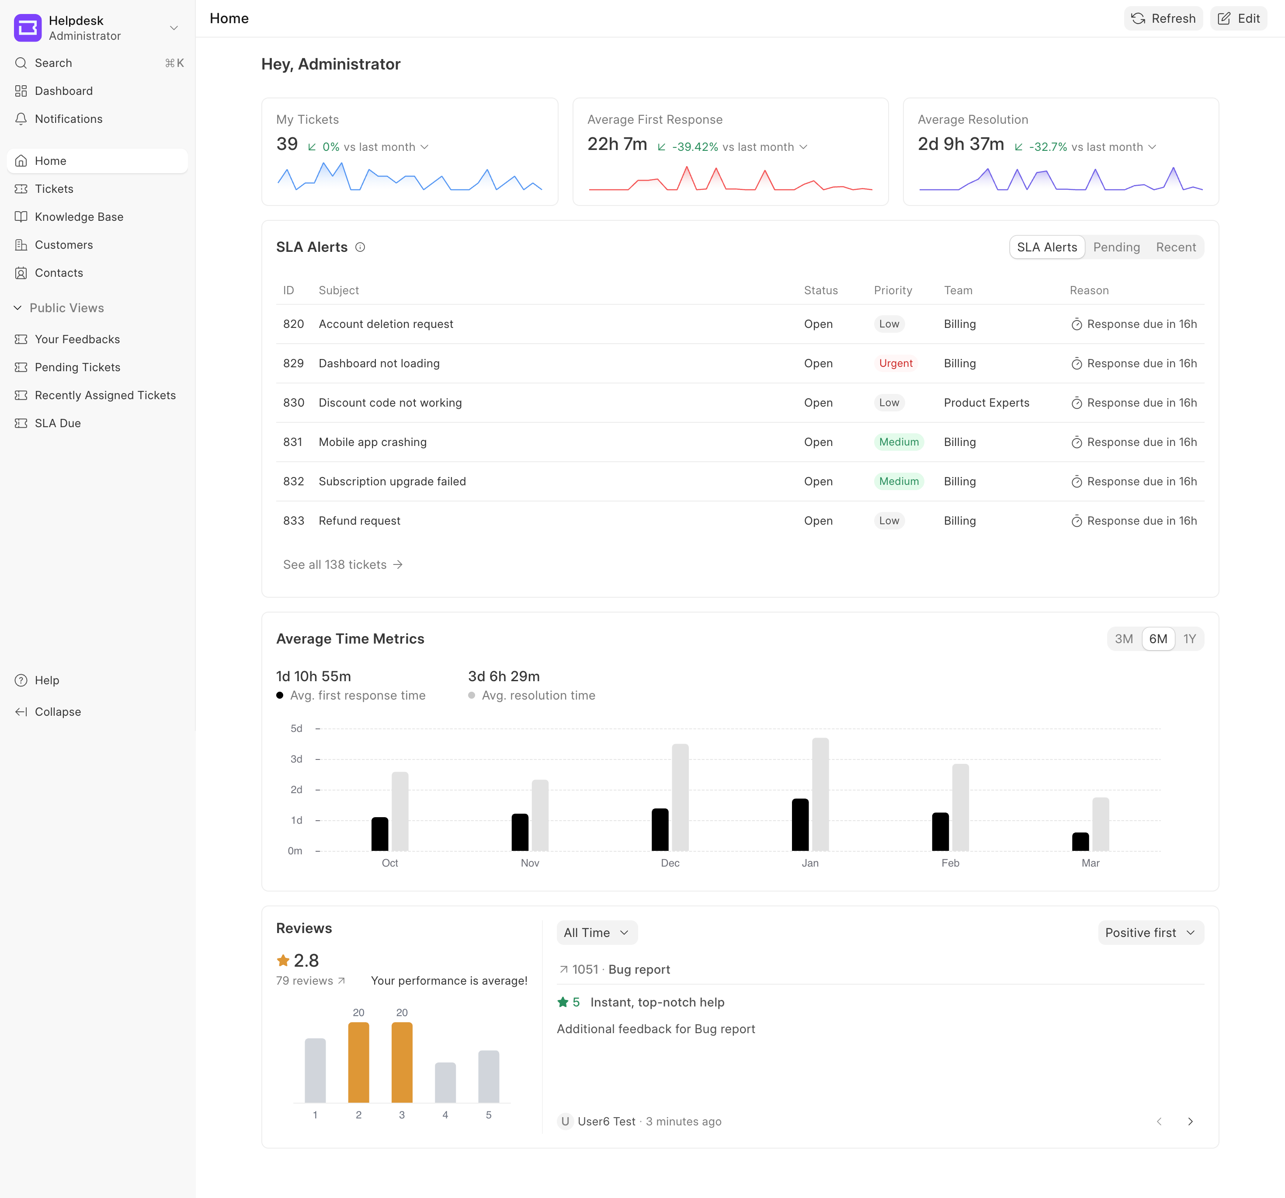1285x1198 pixels.
Task: Open the All Time filter dropdown
Action: coord(596,932)
